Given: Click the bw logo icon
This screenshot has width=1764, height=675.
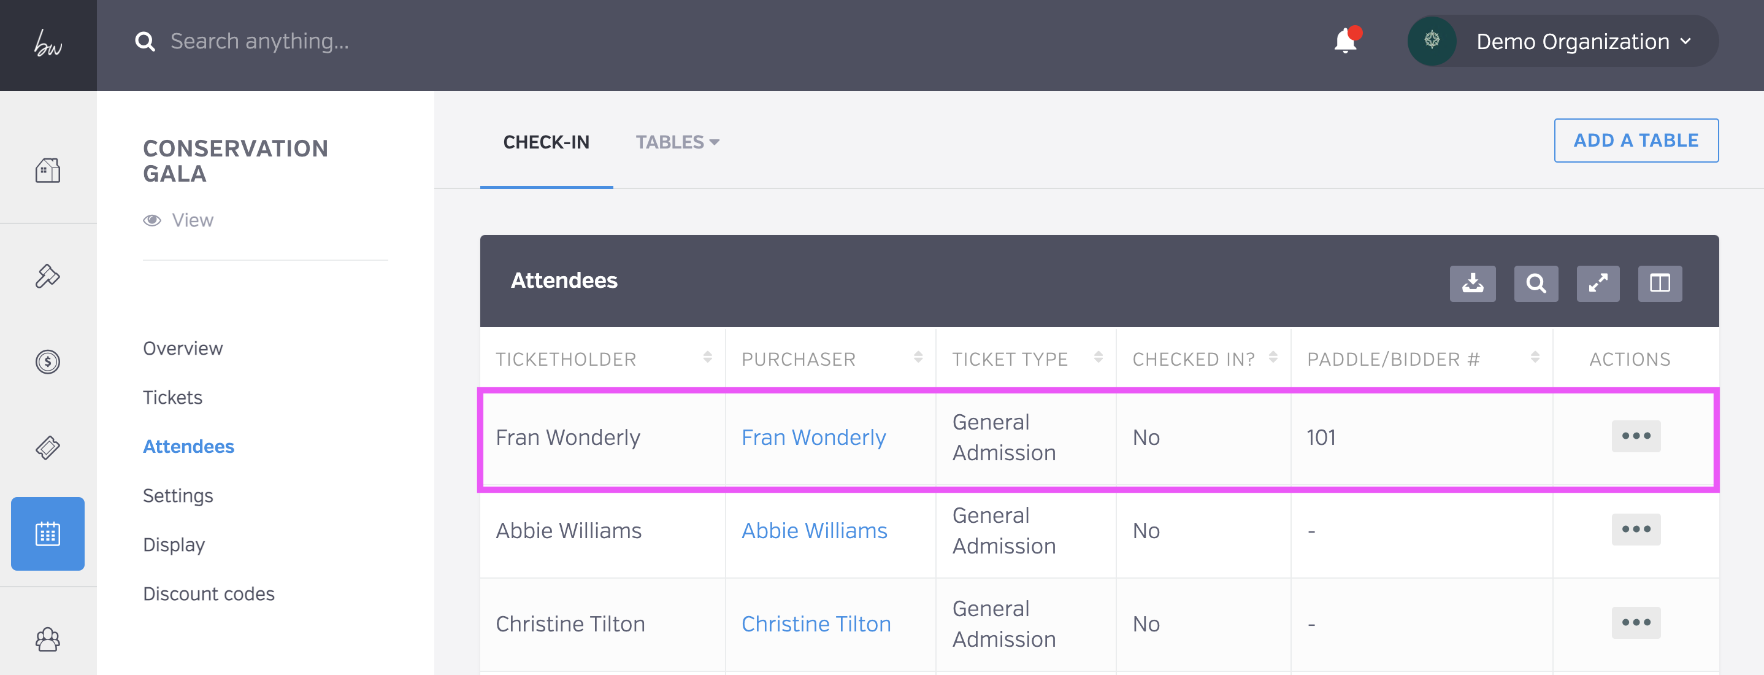Looking at the screenshot, I should click(48, 45).
